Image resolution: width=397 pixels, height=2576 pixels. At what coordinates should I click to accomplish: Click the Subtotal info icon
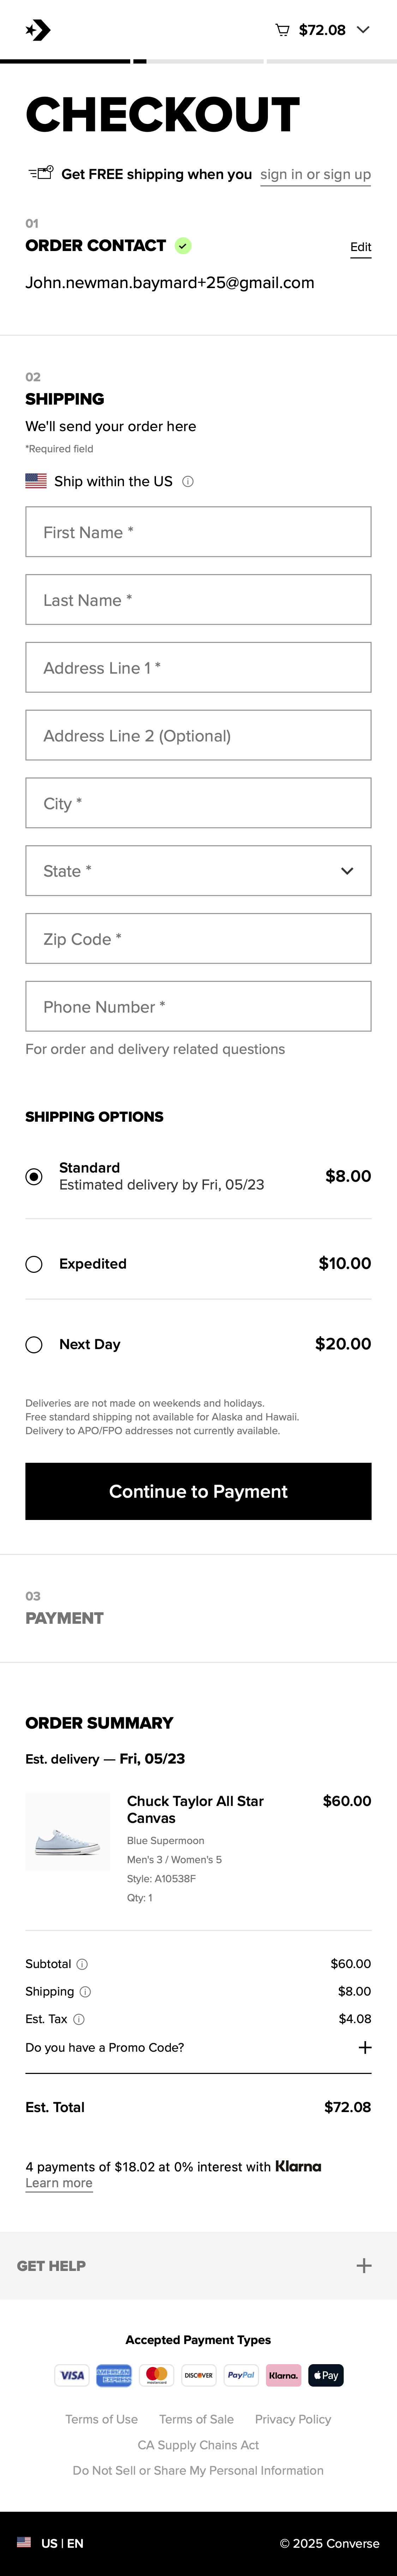click(x=82, y=1964)
